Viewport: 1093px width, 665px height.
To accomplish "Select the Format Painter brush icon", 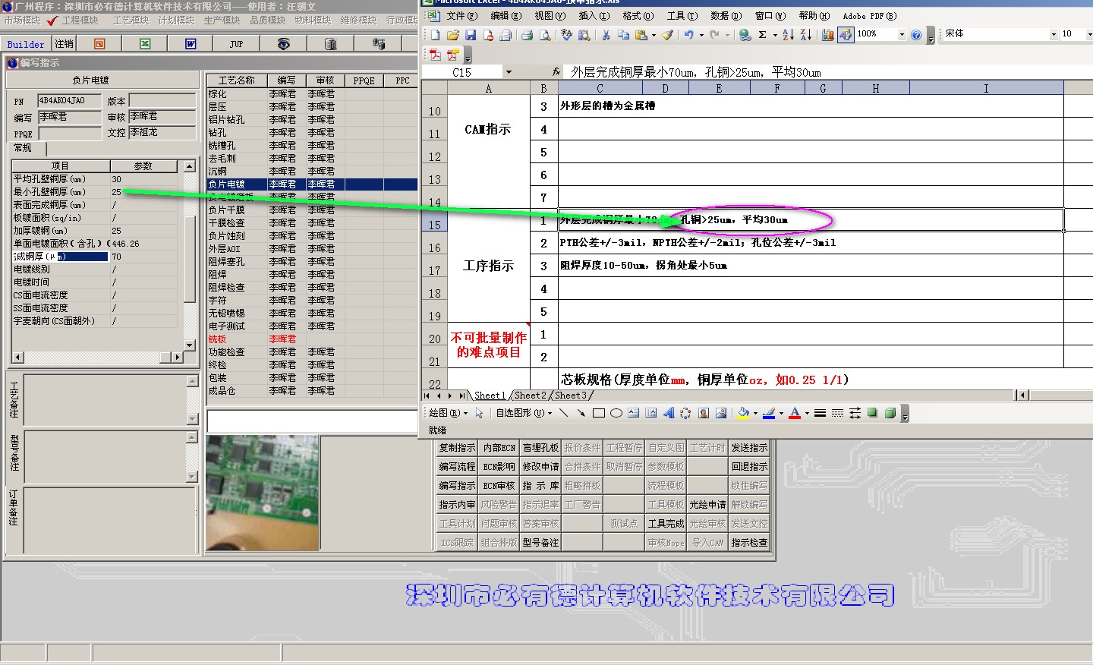I will coord(667,34).
